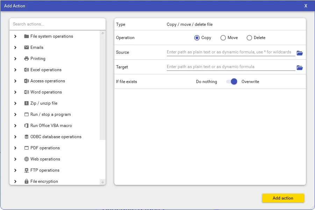Screen dimensions: 315x210
Task: Click the actions list scroll down arrow
Action: (102, 182)
